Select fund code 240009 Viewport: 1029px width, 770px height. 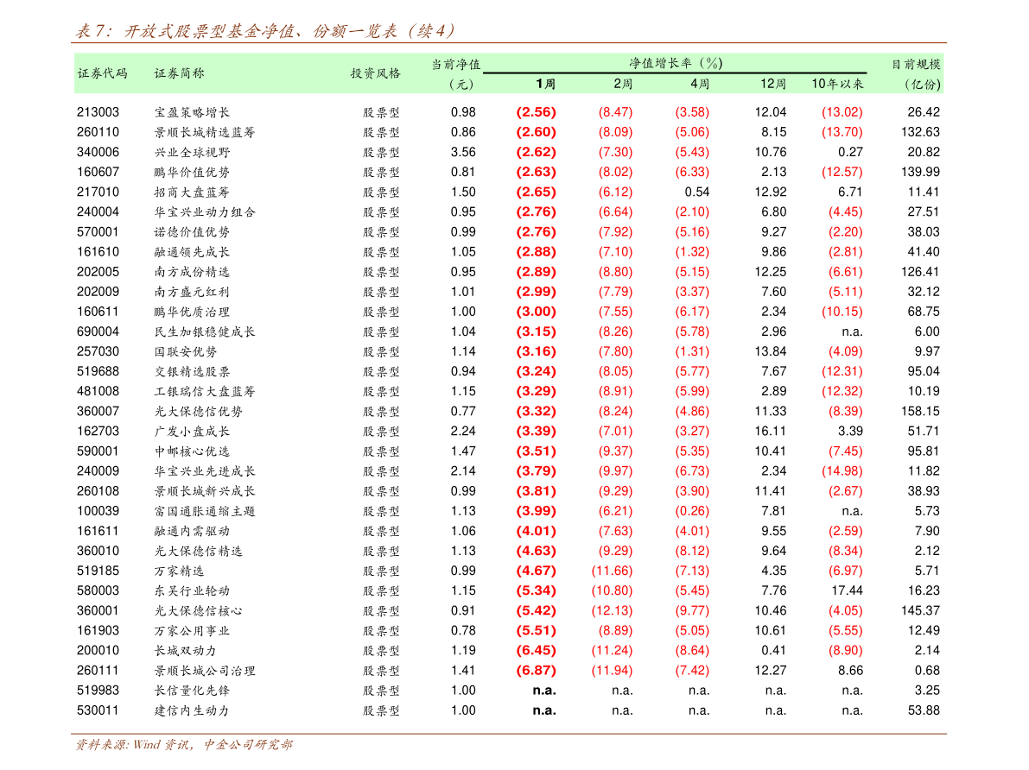coord(98,471)
